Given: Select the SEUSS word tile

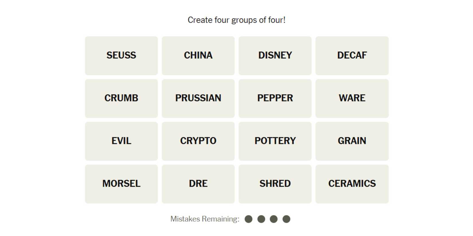Looking at the screenshot, I should click(x=121, y=55).
